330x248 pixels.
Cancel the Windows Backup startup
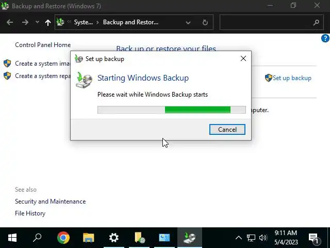click(227, 129)
